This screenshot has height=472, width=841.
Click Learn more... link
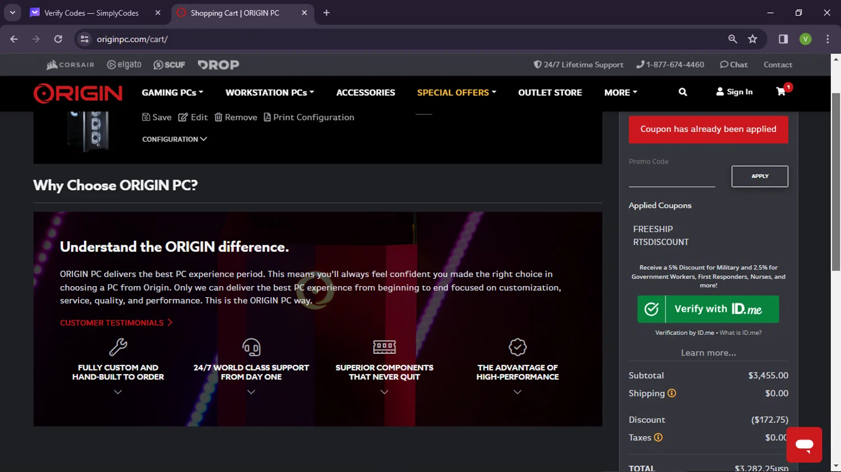pyautogui.click(x=708, y=353)
